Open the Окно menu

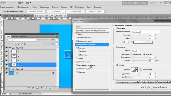tap(89, 7)
